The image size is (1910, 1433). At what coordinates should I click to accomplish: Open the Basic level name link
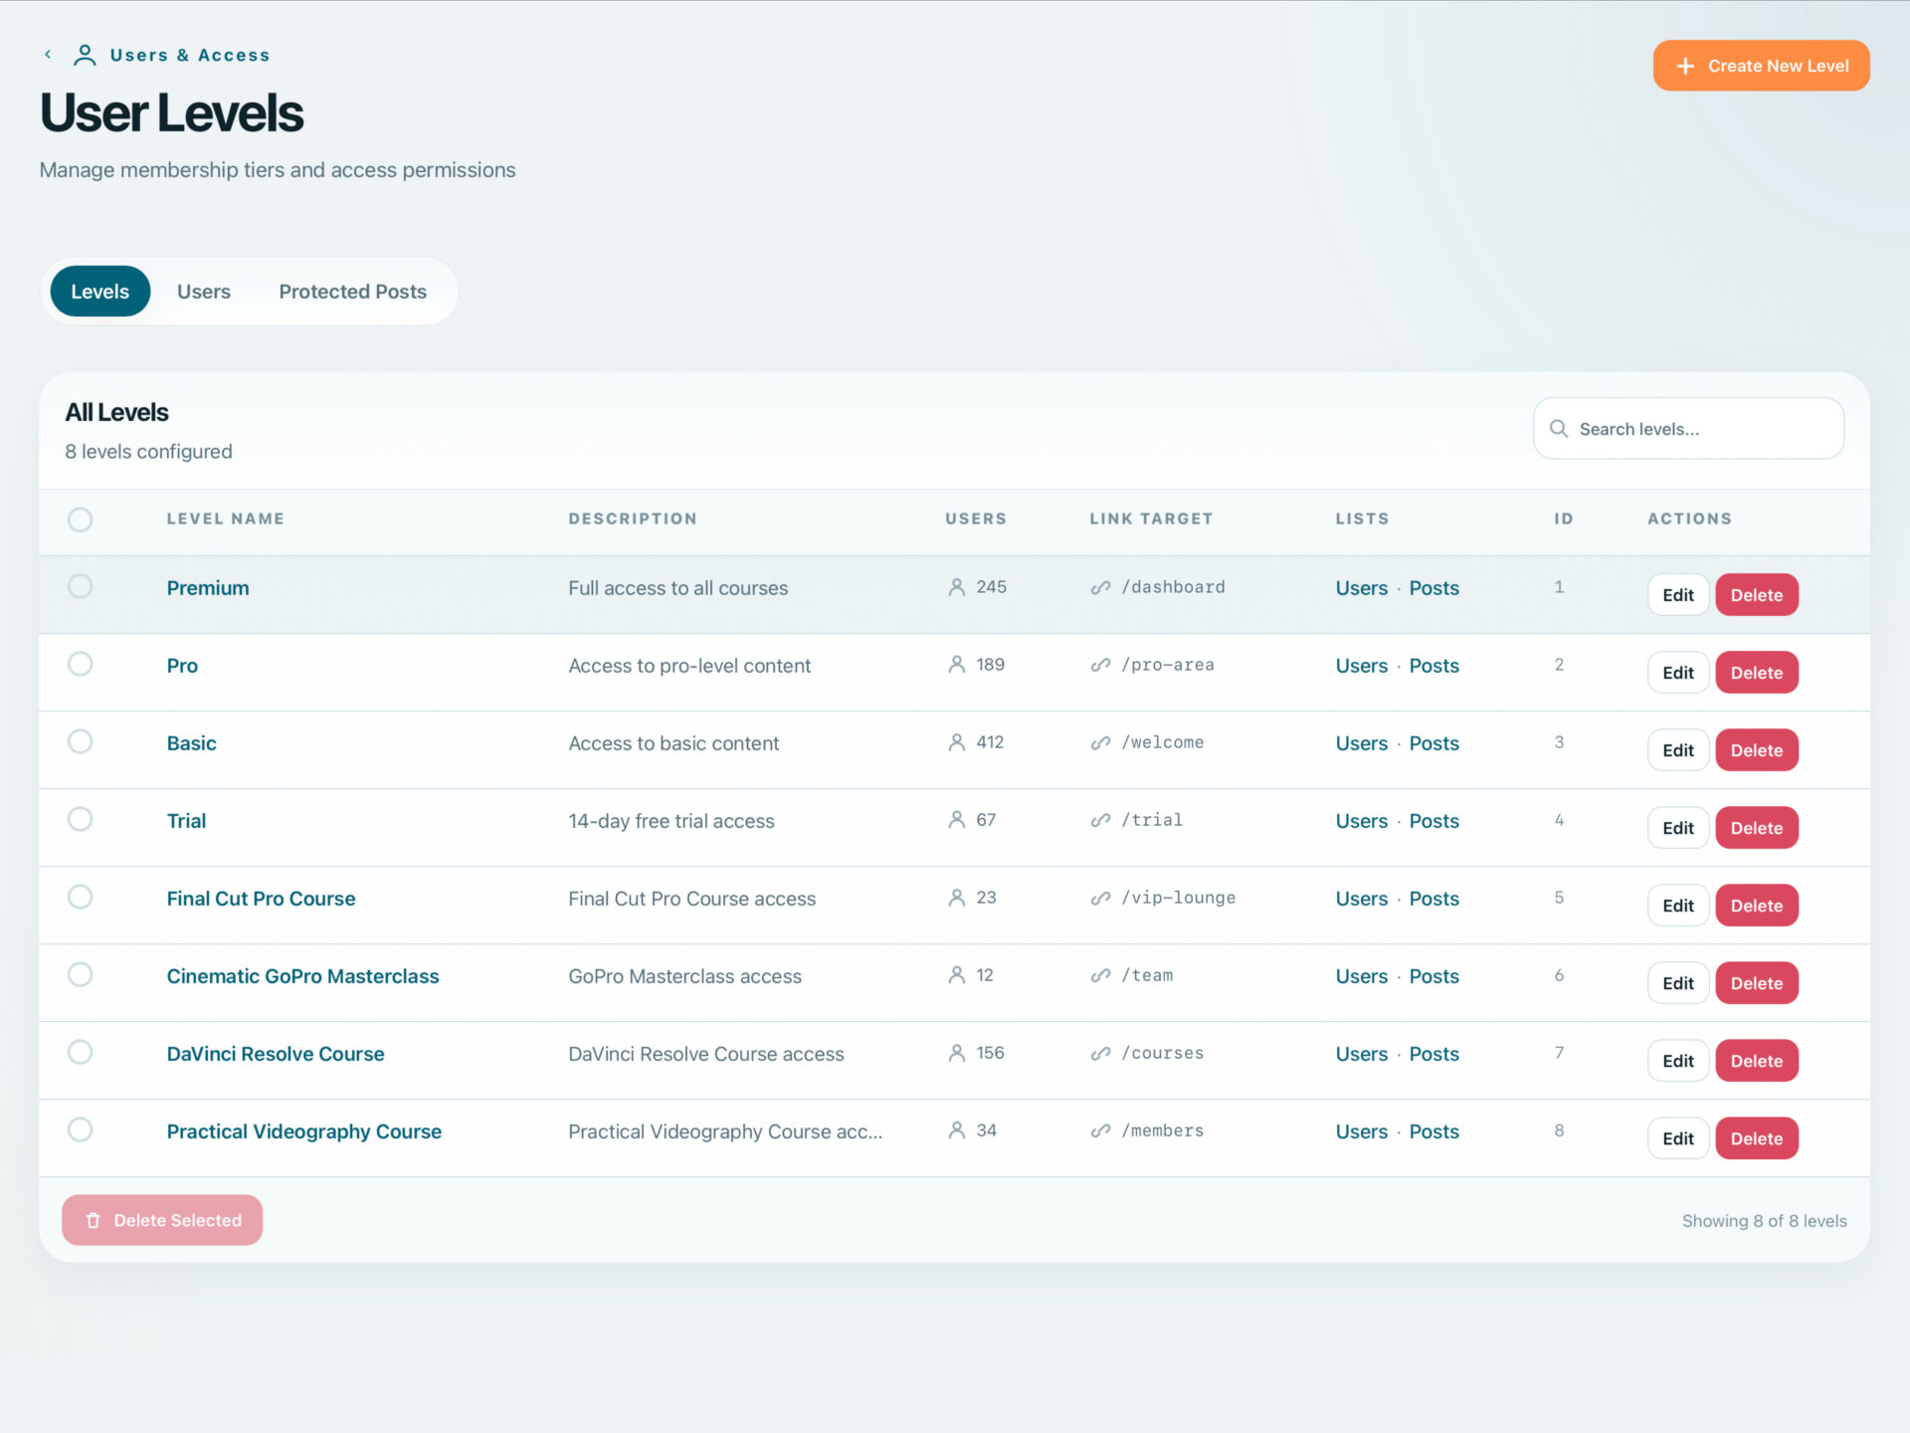[x=191, y=743]
